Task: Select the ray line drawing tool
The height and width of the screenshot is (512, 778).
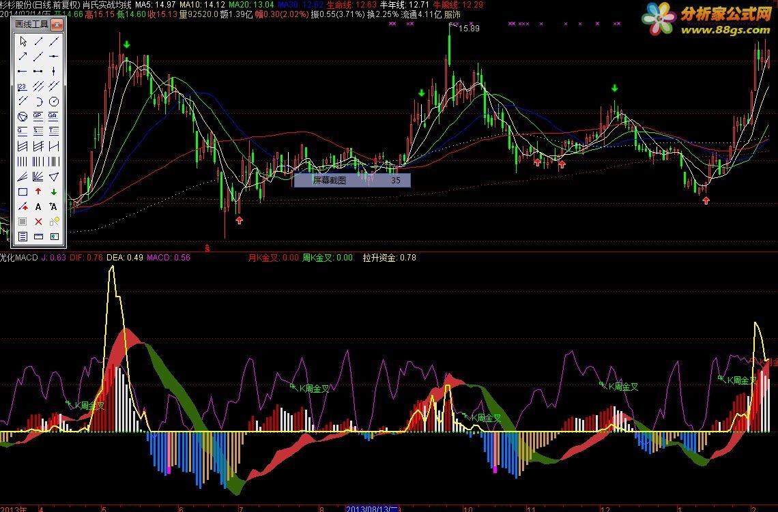Action: [x=38, y=56]
